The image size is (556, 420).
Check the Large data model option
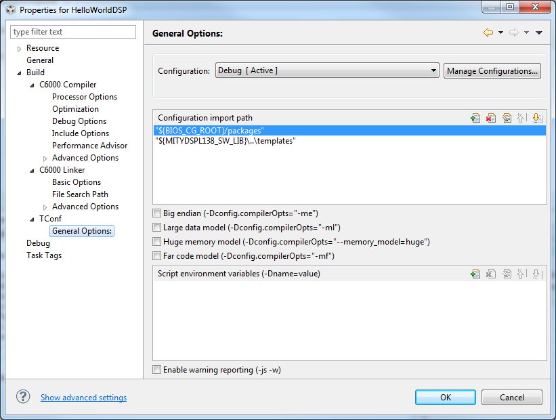[x=156, y=228]
